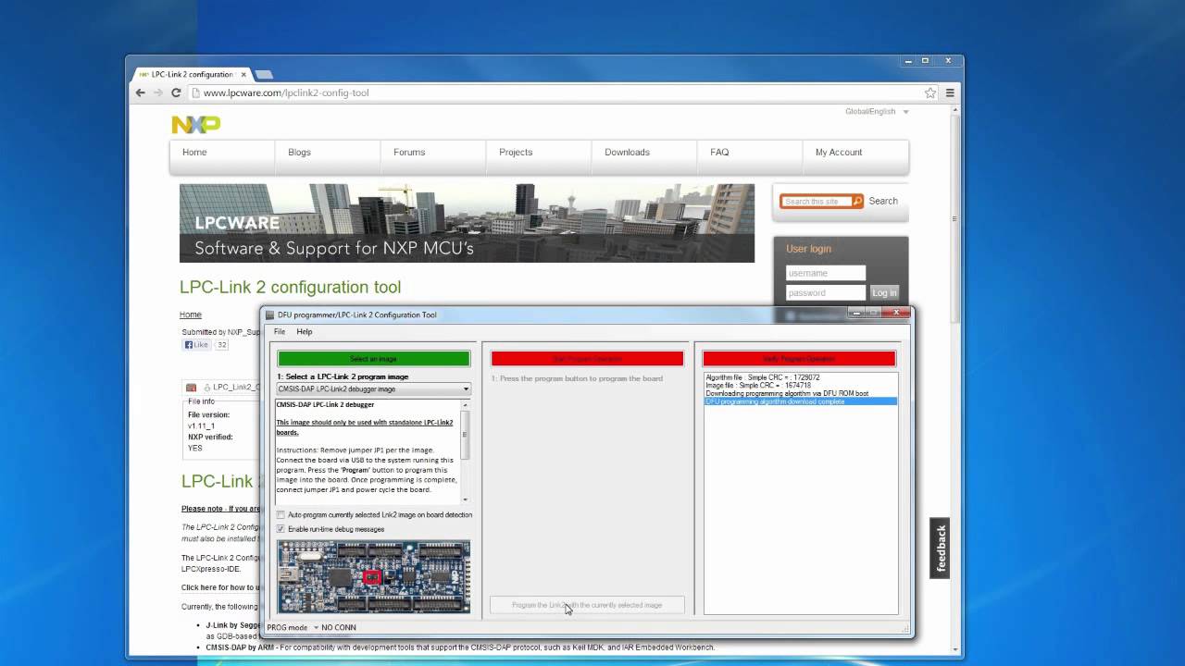
Task: Click the browser address bar URL
Action: (286, 92)
